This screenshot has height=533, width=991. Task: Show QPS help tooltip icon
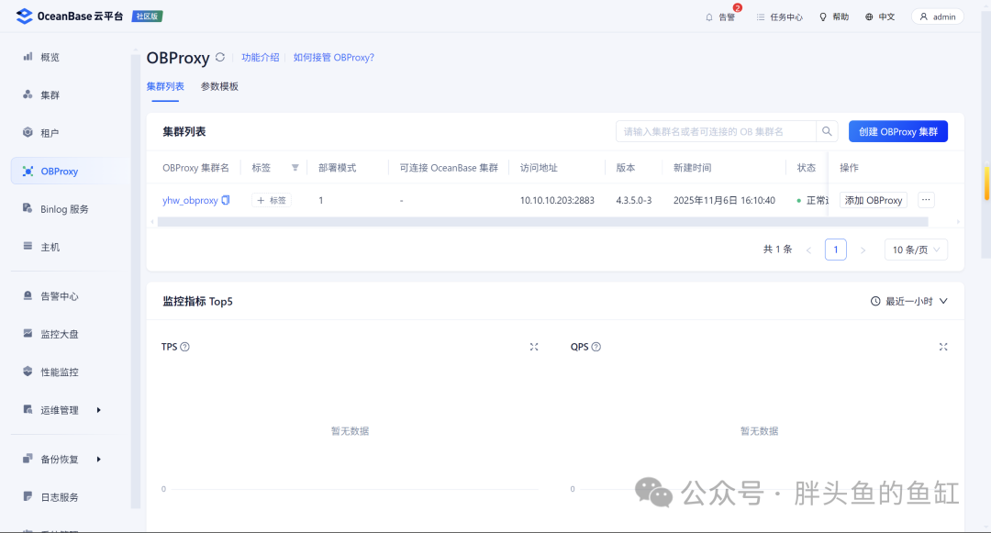coord(596,347)
